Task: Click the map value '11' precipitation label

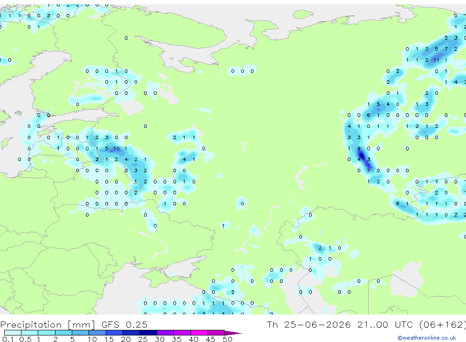Action: (436, 60)
